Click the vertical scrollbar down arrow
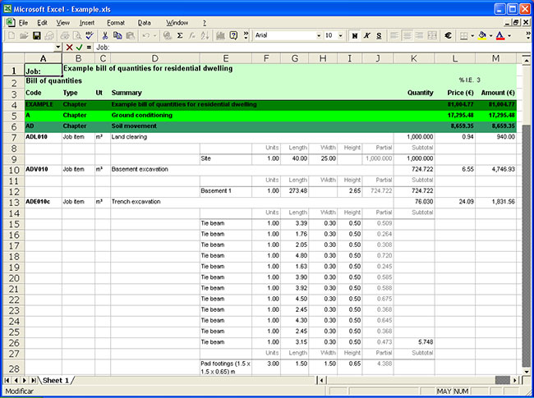 527,372
